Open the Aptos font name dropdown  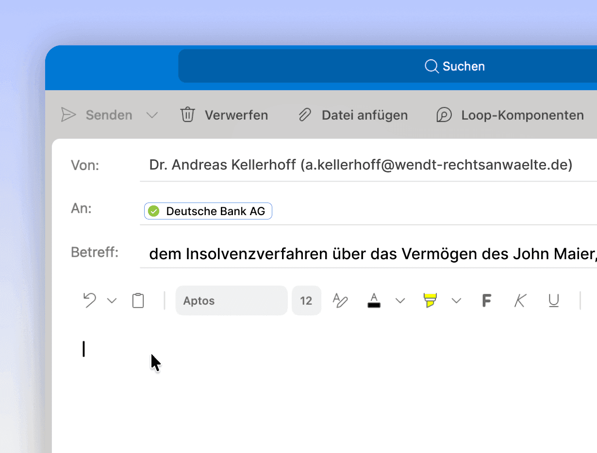pos(232,300)
